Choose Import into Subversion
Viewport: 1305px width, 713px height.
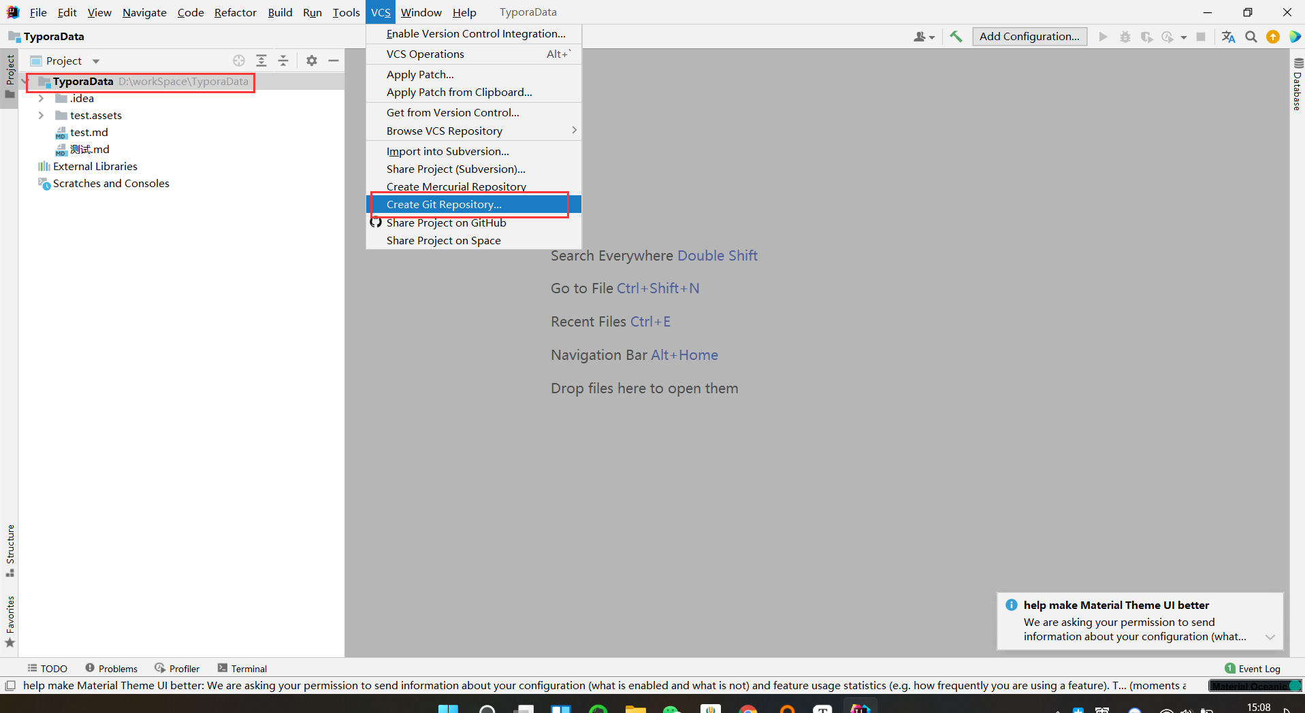(474, 151)
